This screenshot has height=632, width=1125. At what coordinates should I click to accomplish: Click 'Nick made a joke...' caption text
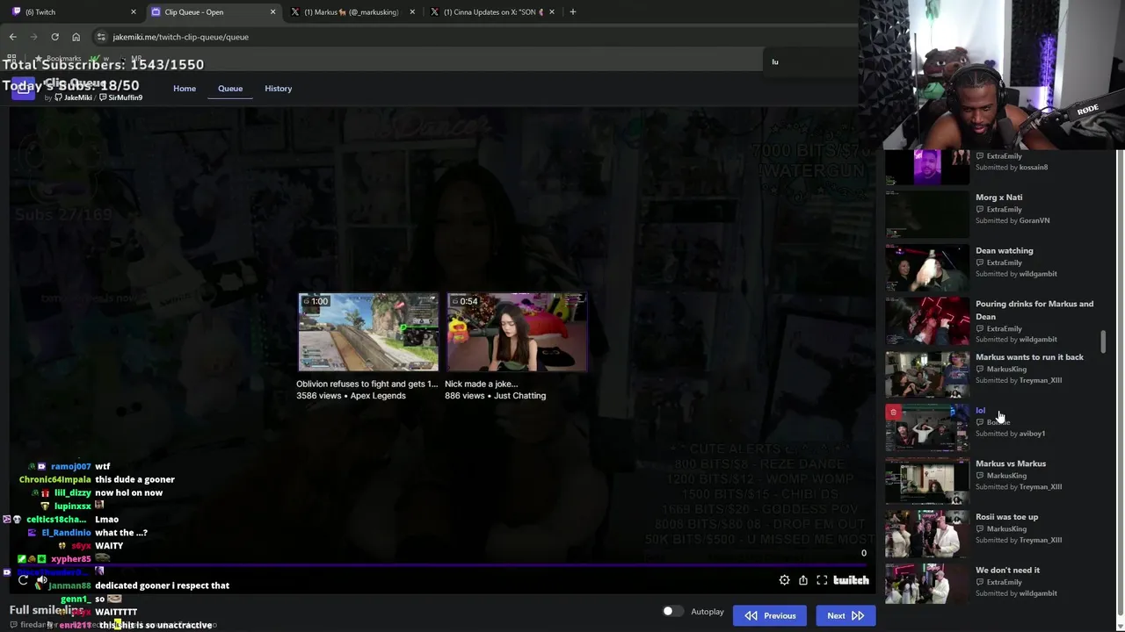point(481,384)
